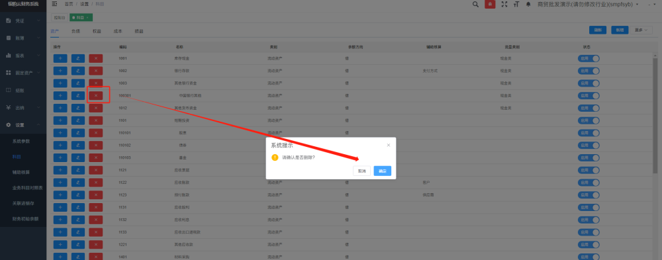662x260 pixels.
Task: Click the edit pencil button in row 1133
Action: [78, 233]
